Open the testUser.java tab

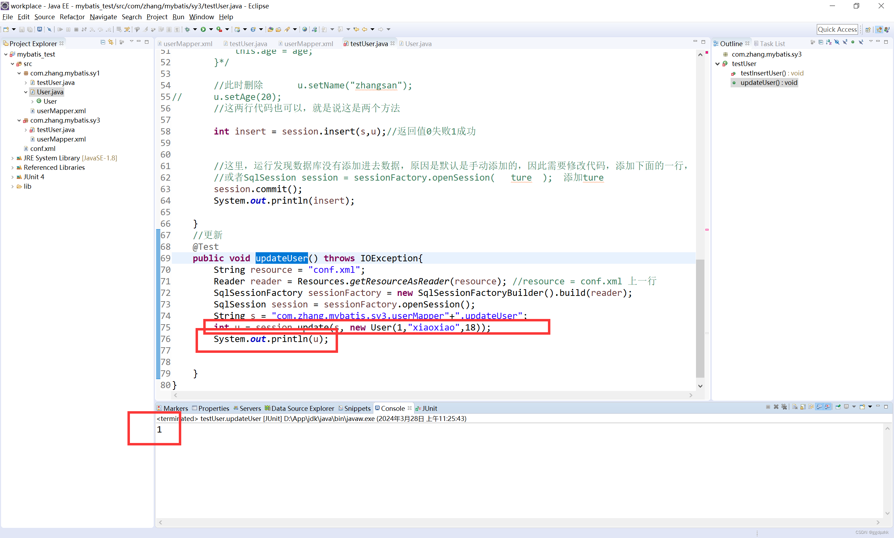pos(248,43)
